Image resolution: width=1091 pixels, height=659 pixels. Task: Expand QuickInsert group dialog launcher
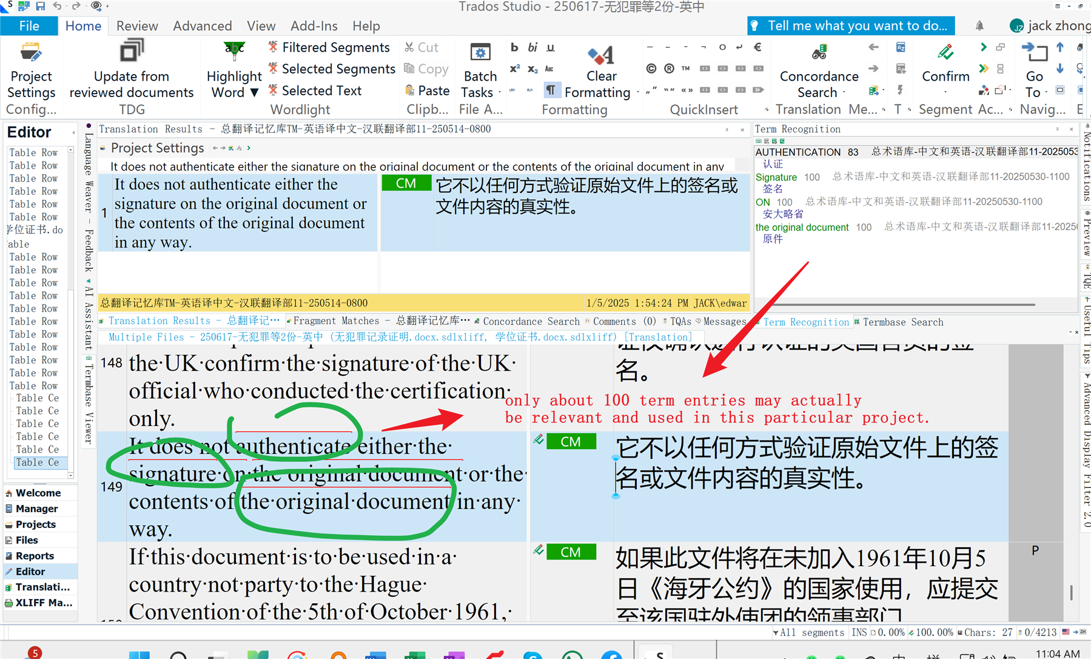point(767,110)
